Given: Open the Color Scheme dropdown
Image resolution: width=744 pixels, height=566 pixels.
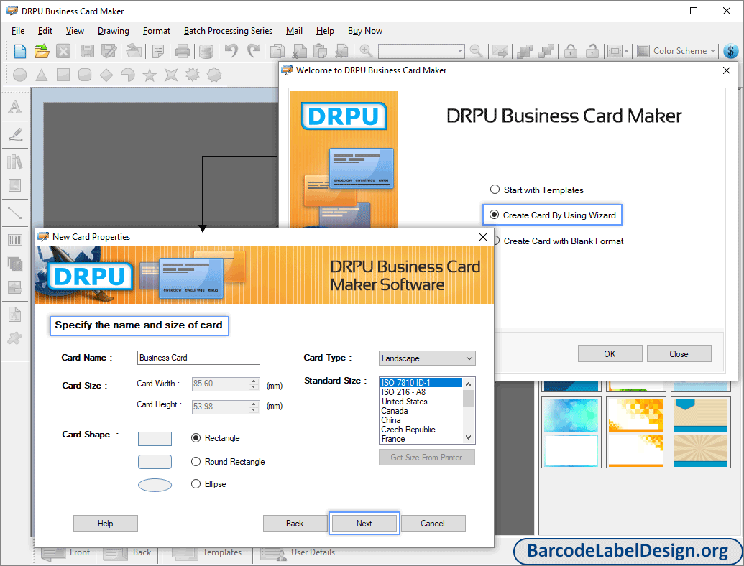Looking at the screenshot, I should tap(676, 51).
